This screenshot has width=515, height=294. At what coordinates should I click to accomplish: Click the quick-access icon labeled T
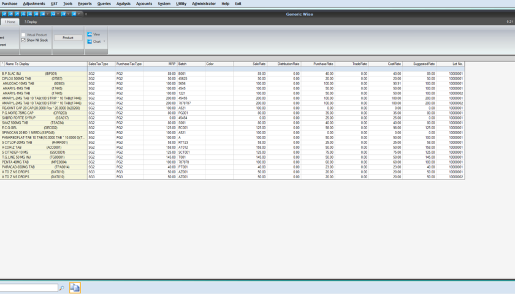pos(63,14)
